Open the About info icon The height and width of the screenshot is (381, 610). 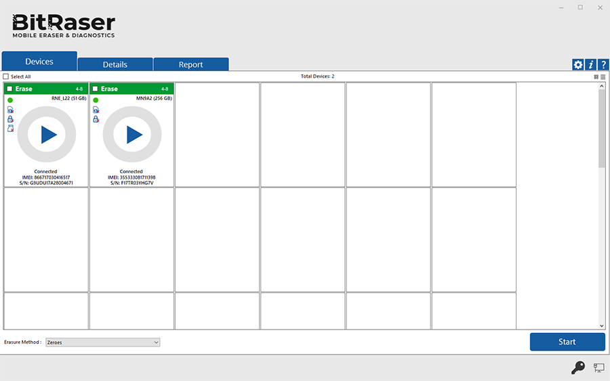point(590,64)
